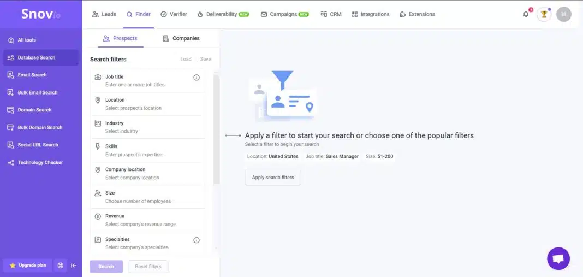
Task: Open the Campaigns menu
Action: 284,14
